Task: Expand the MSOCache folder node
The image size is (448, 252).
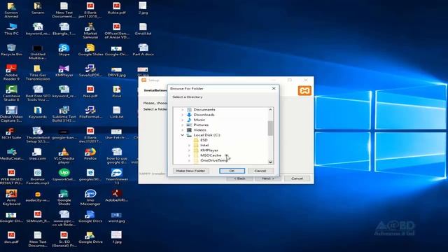Action: [x=189, y=155]
